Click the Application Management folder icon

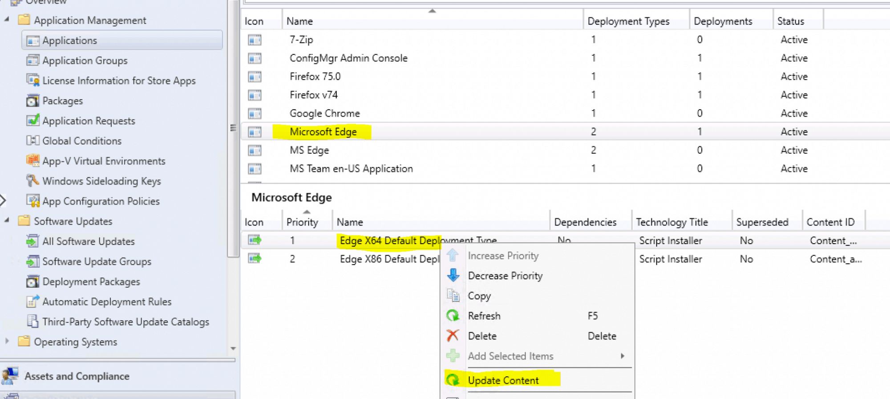(x=24, y=20)
